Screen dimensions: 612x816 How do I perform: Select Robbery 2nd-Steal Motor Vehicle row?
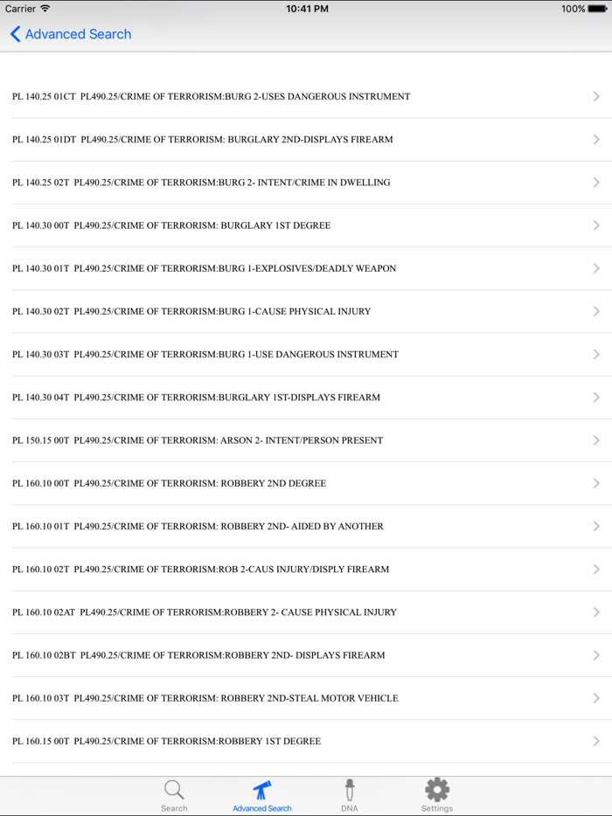click(205, 698)
